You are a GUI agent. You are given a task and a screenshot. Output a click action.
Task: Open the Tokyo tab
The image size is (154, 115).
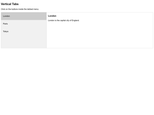pos(24,32)
